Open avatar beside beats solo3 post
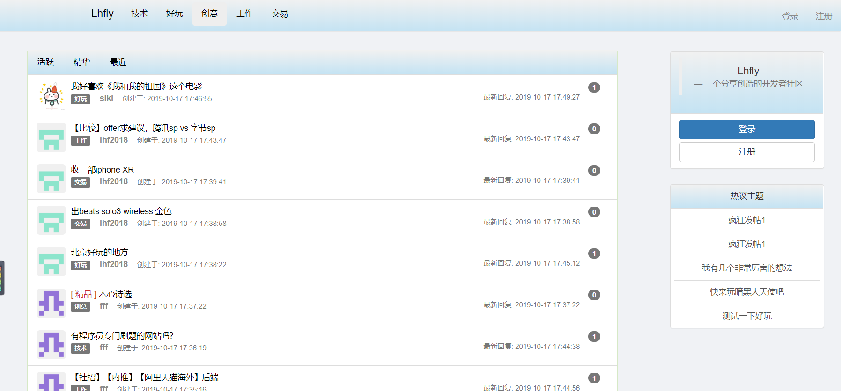The width and height of the screenshot is (841, 391). point(51,220)
